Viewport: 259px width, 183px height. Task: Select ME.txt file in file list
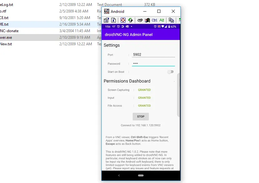[4, 24]
